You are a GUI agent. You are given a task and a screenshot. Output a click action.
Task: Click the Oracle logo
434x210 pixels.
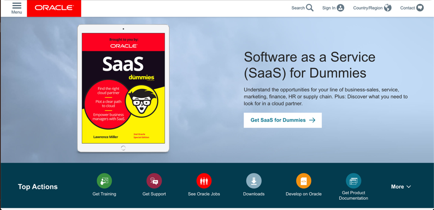(54, 8)
